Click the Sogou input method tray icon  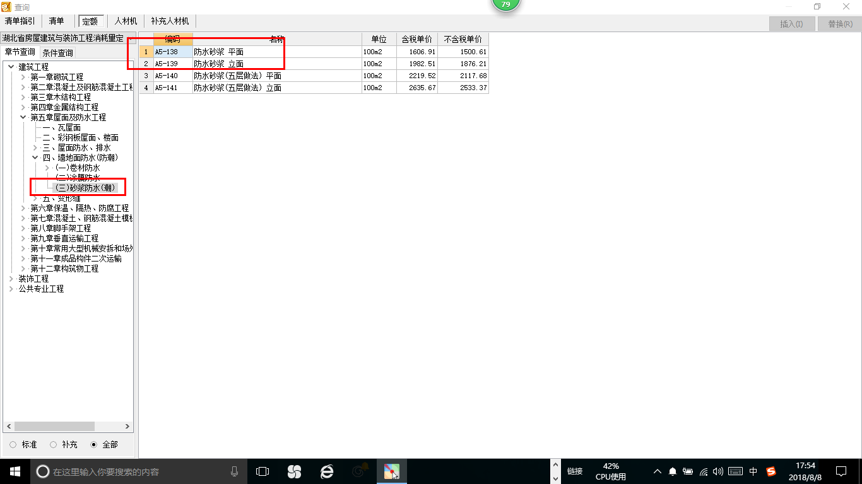click(x=771, y=471)
